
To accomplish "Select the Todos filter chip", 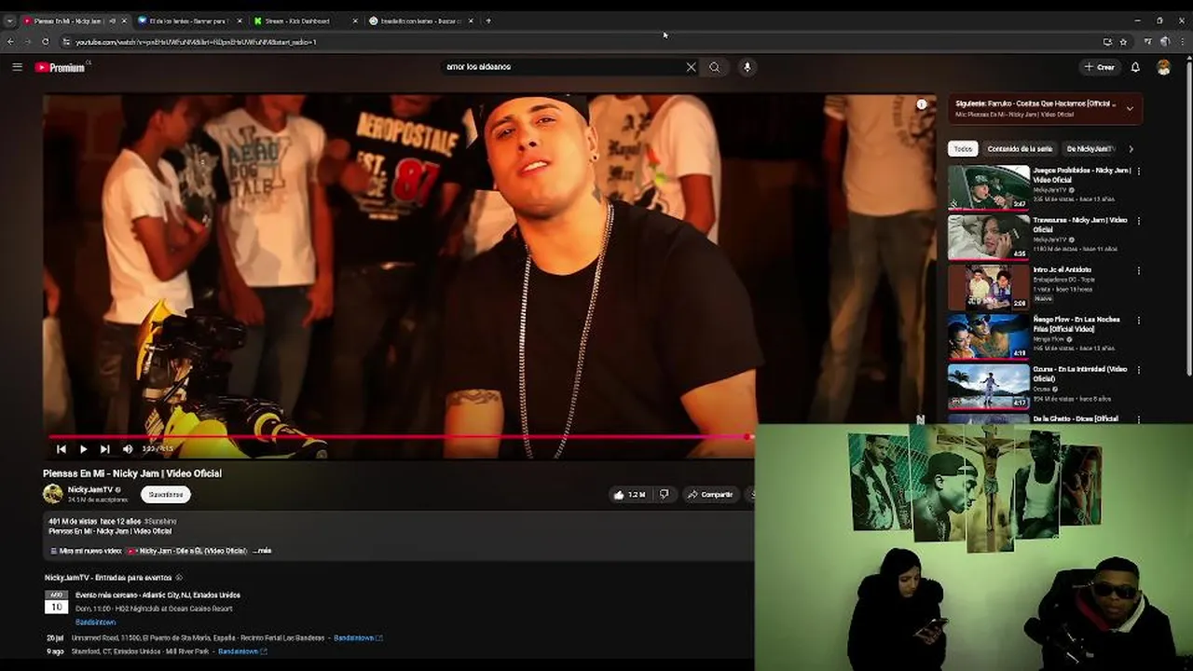I will pyautogui.click(x=963, y=149).
